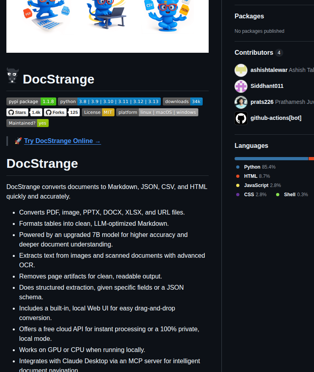This screenshot has height=372, width=314.
Task: Click the GitHub Forks badge
Action: [55, 112]
